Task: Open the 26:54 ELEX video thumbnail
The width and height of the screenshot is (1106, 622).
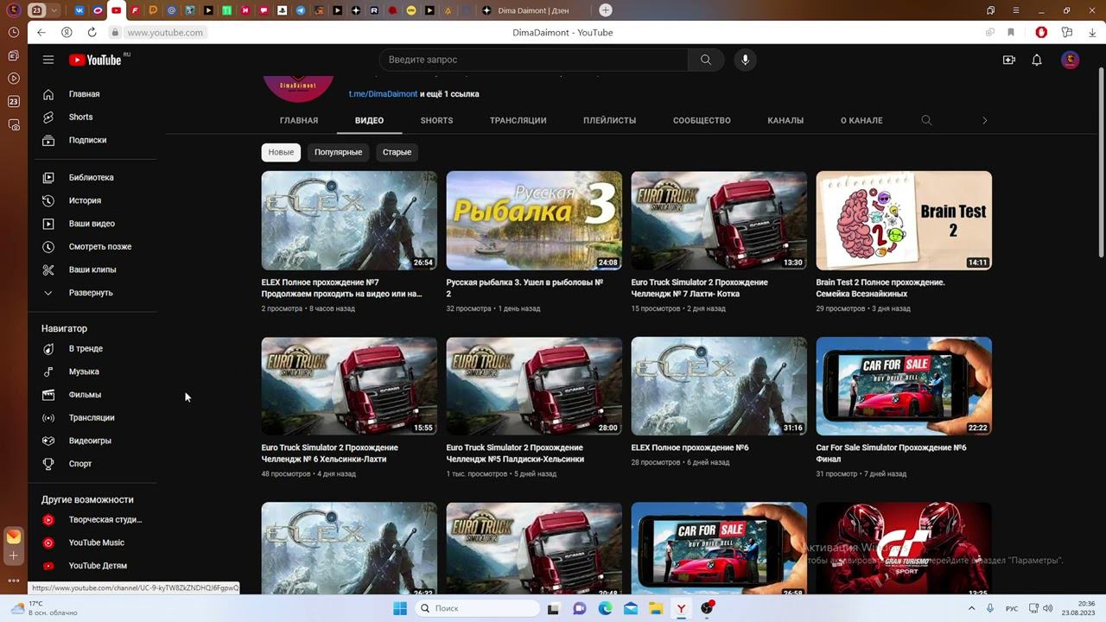Action: 349,220
